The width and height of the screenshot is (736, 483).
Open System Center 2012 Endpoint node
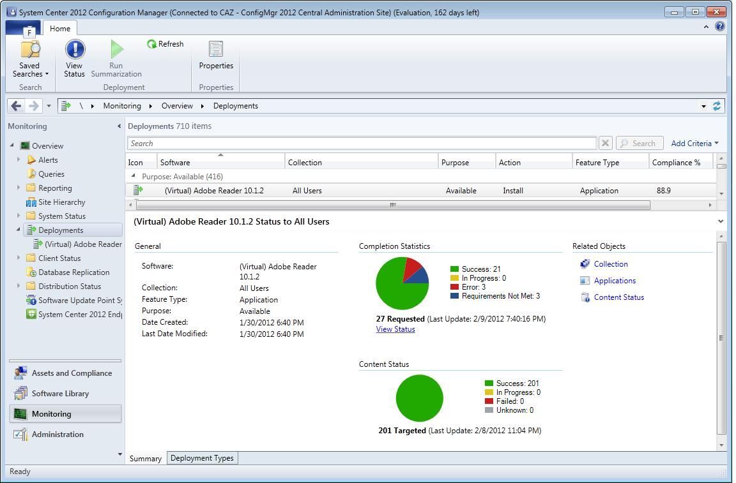(80, 315)
